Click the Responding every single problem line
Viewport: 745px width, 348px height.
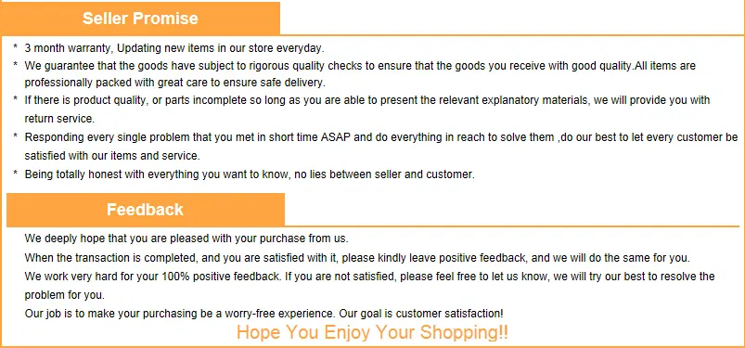pyautogui.click(x=381, y=137)
